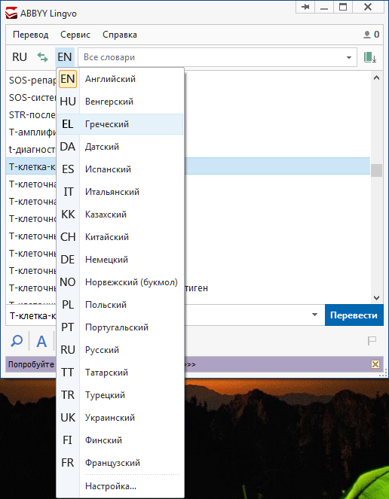
Task: Open Настройка... language settings
Action: [x=120, y=486]
